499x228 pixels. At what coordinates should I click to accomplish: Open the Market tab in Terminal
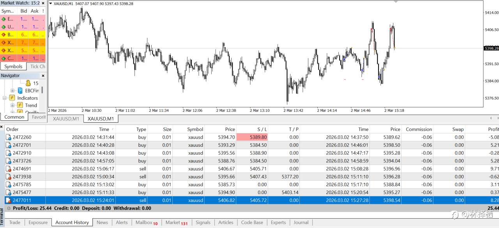point(177,223)
